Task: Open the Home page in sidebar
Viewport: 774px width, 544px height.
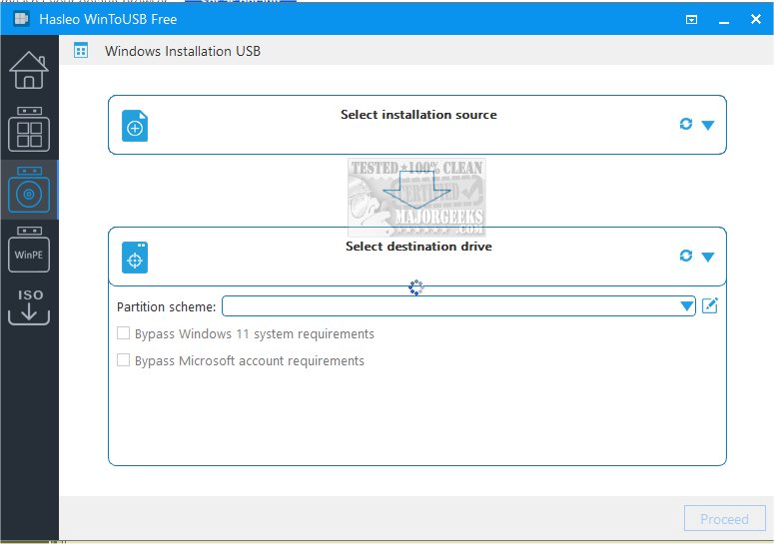Action: click(x=29, y=70)
